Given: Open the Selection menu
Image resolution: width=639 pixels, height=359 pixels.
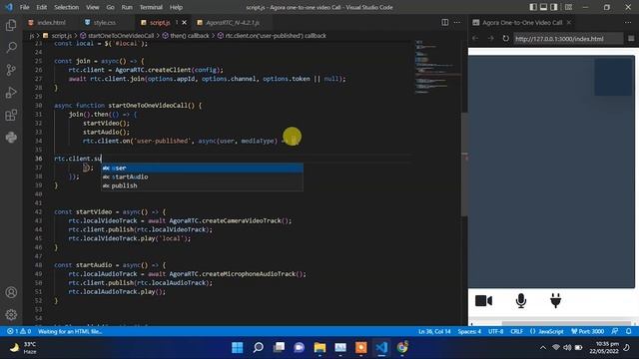Looking at the screenshot, I should (67, 7).
